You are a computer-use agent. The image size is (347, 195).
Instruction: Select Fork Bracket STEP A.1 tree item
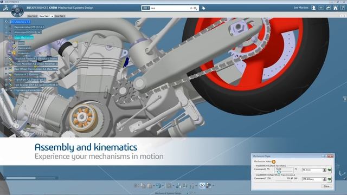(x=36, y=84)
